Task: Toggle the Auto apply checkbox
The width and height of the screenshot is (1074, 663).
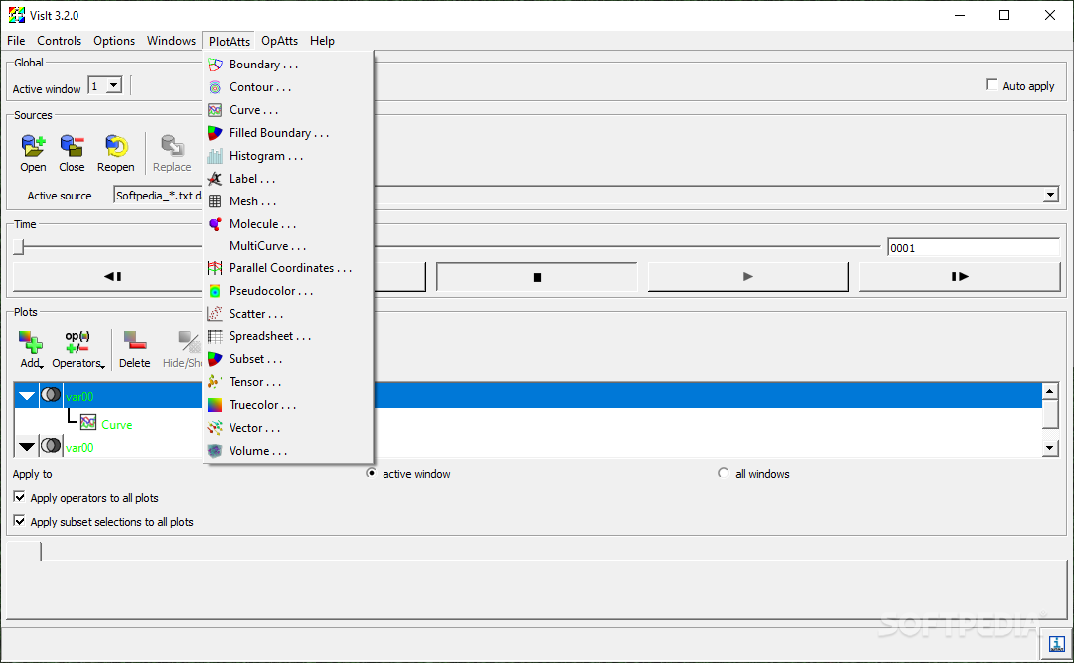Action: [992, 84]
